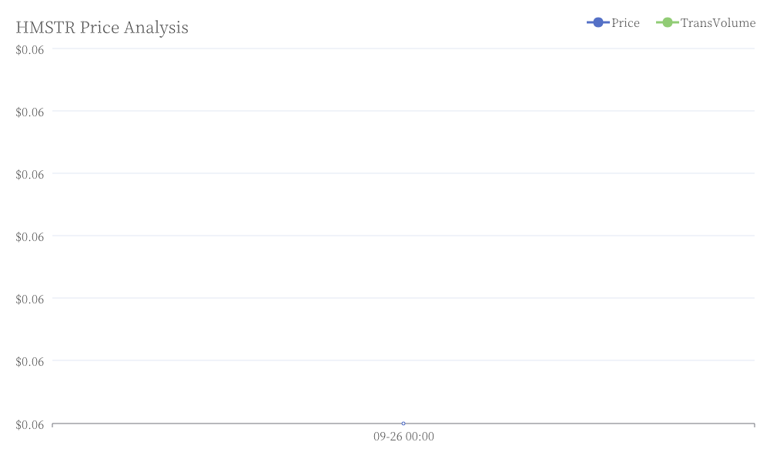The height and width of the screenshot is (462, 770).
Task: Click the topmost horizontal gridline
Action: [x=403, y=49]
